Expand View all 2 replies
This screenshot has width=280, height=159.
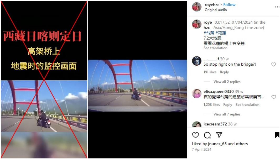click(227, 82)
